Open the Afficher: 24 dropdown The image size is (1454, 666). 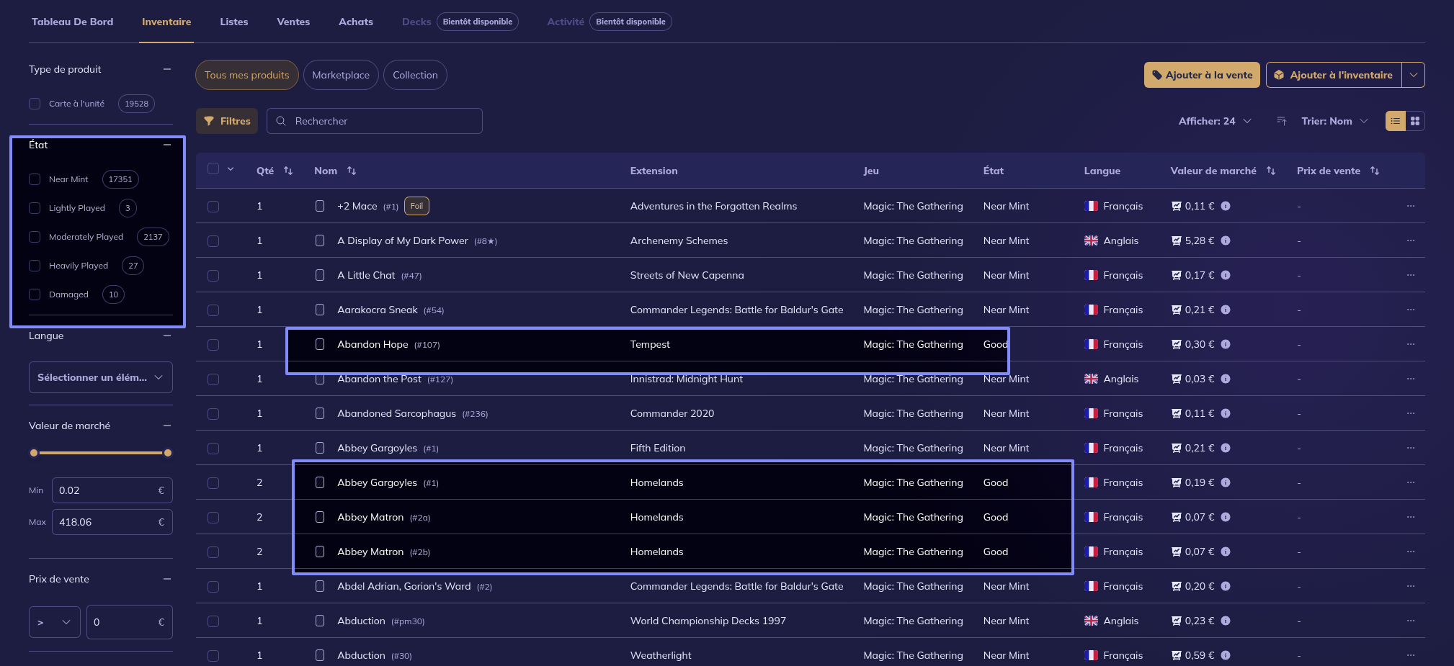[x=1214, y=121]
